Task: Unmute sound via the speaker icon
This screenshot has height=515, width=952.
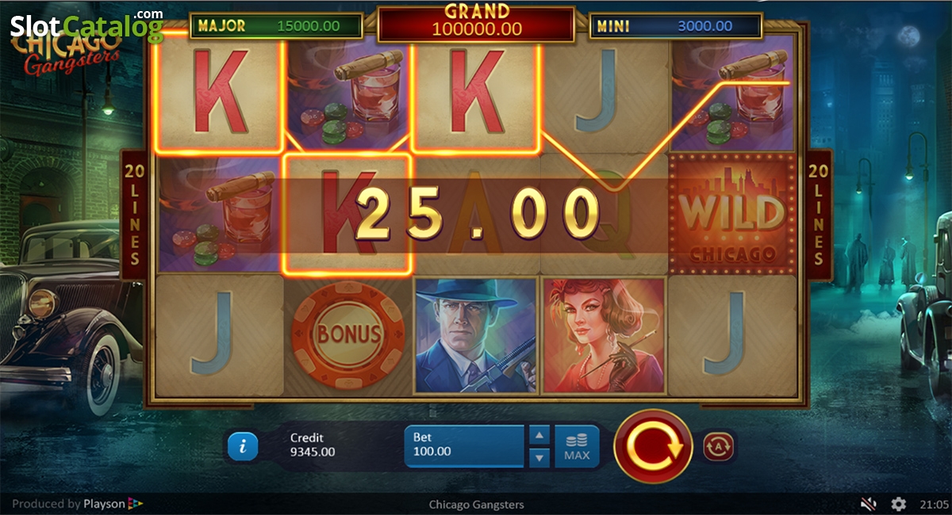Action: pyautogui.click(x=869, y=504)
